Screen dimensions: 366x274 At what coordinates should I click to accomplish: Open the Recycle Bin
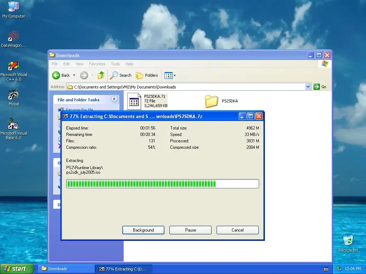point(348,243)
